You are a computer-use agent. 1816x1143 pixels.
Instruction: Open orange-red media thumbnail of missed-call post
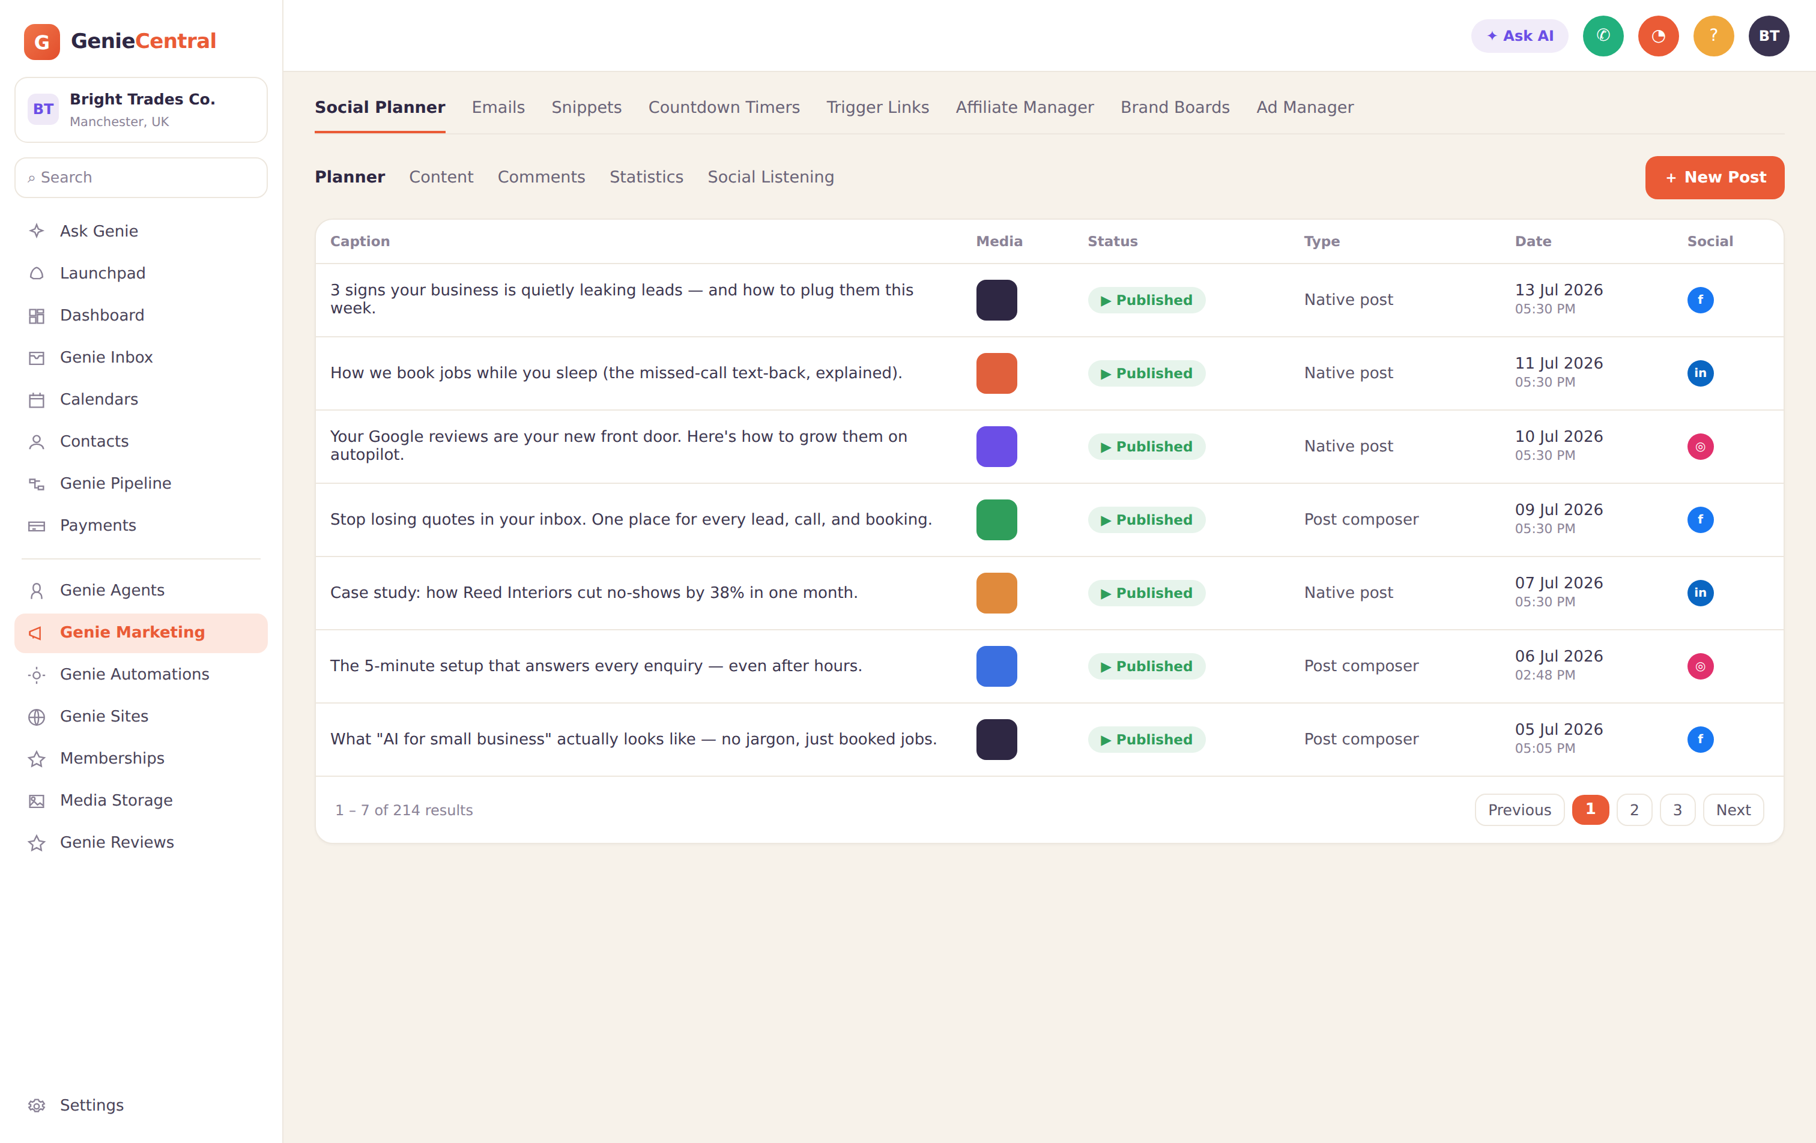[996, 373]
